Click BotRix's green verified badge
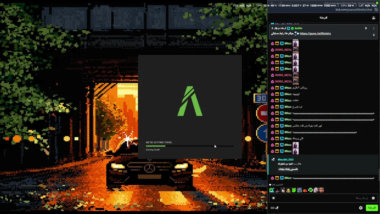 [x=292, y=28]
